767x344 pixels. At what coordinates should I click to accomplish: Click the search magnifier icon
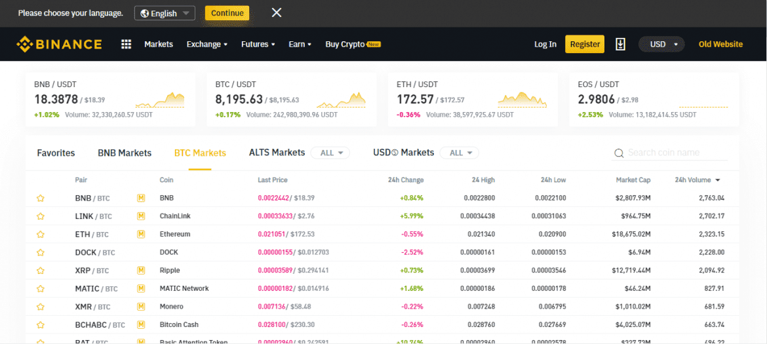point(618,153)
